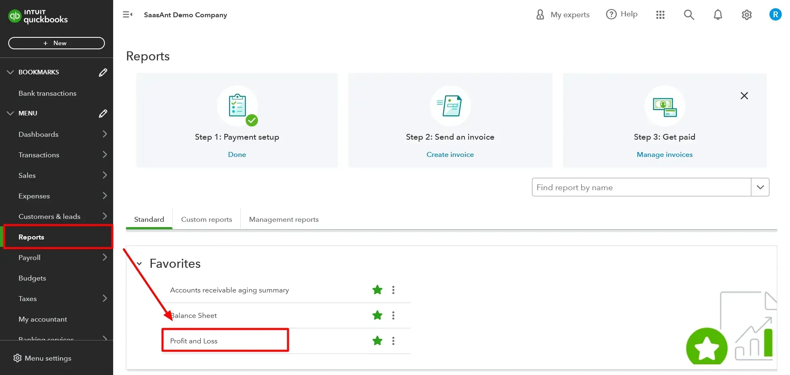790x375 pixels.
Task: Open Bank transactions bookmark
Action: (47, 93)
